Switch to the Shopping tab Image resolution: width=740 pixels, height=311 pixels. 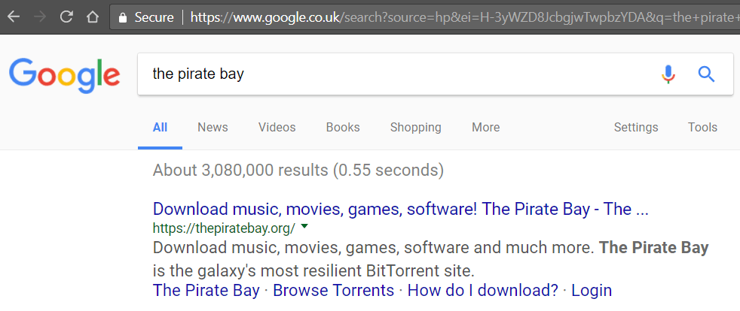pos(416,128)
